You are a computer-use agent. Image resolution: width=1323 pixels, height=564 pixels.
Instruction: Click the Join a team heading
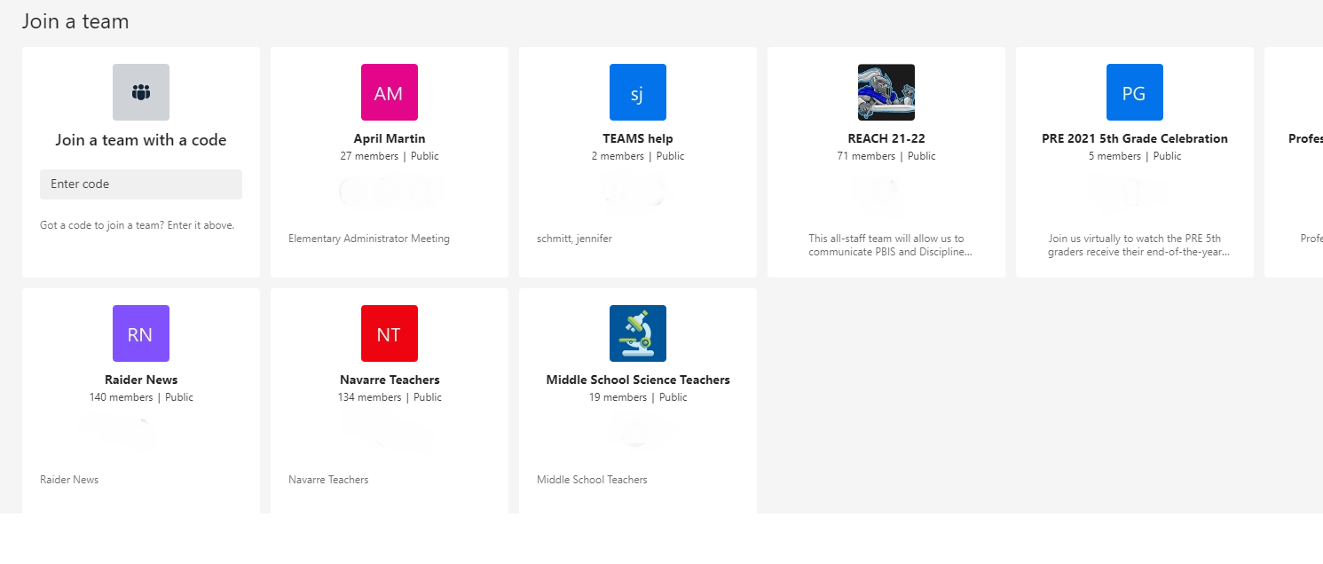[75, 21]
